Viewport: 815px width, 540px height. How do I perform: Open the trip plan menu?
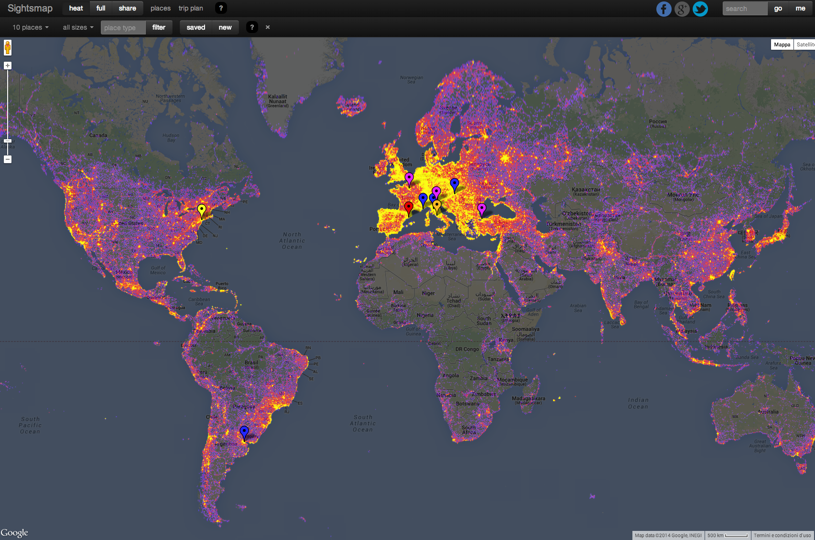191,8
